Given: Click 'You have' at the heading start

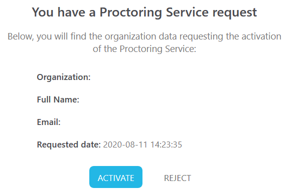Looking at the screenshot, I should click(59, 12).
